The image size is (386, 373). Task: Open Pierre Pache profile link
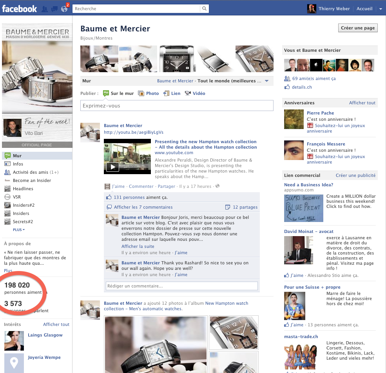pos(320,113)
